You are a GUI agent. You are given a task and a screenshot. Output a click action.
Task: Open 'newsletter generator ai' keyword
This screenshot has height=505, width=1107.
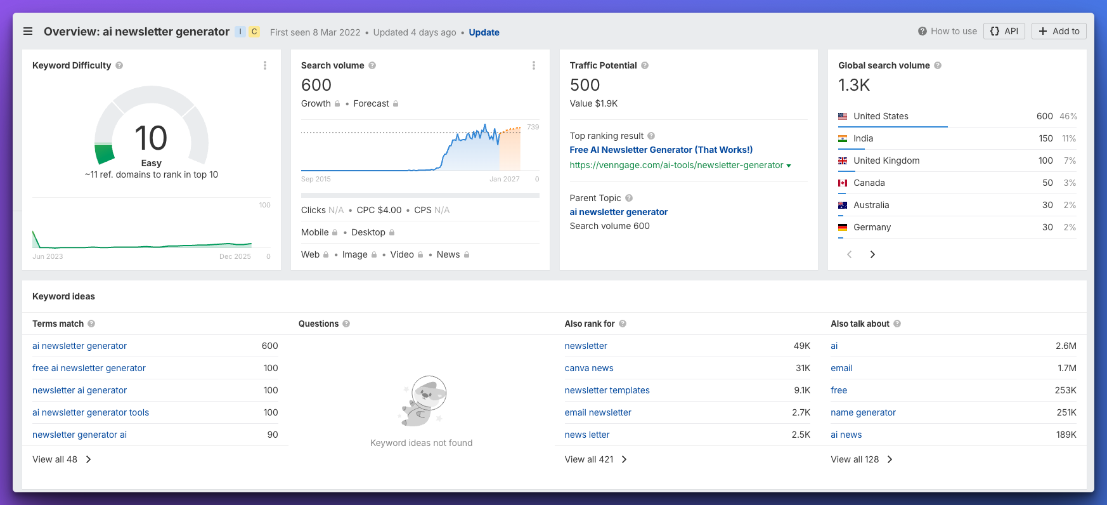click(x=79, y=435)
